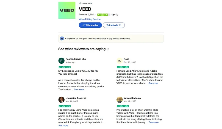Click the Visit website button
Image resolution: width=222 pixels, height=129 pixels.
(114, 25)
